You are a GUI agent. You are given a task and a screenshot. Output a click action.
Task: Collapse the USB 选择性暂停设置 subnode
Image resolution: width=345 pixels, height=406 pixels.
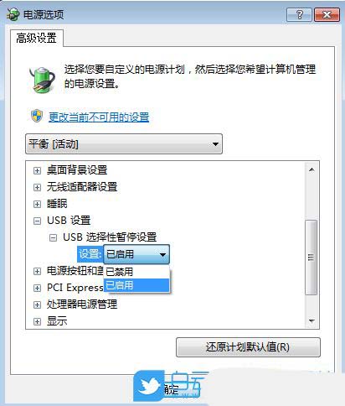[53, 237]
